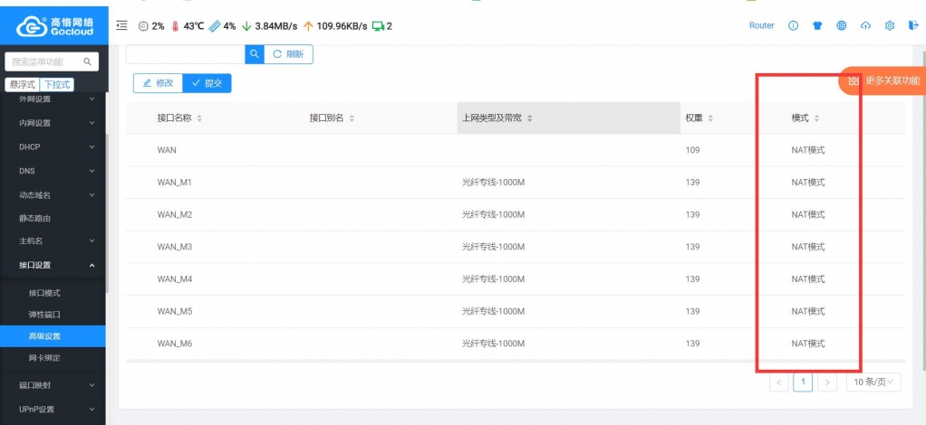Click the WAN_M6 row name
This screenshot has height=425, width=926.
pyautogui.click(x=175, y=344)
